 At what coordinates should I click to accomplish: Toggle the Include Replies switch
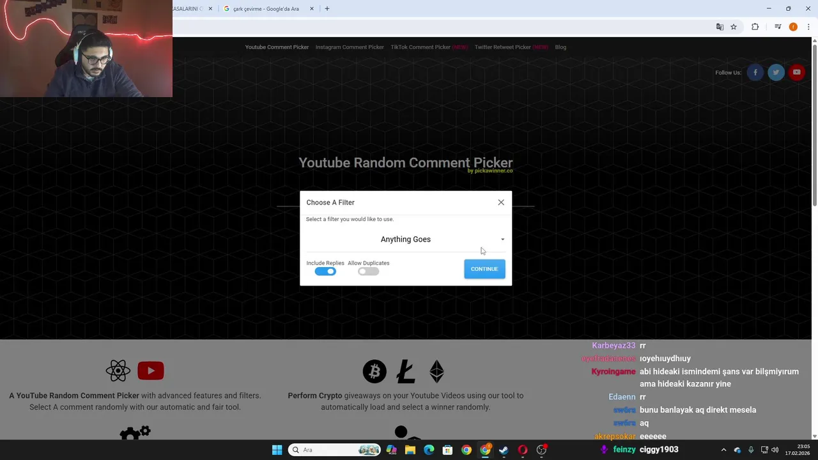click(x=325, y=272)
